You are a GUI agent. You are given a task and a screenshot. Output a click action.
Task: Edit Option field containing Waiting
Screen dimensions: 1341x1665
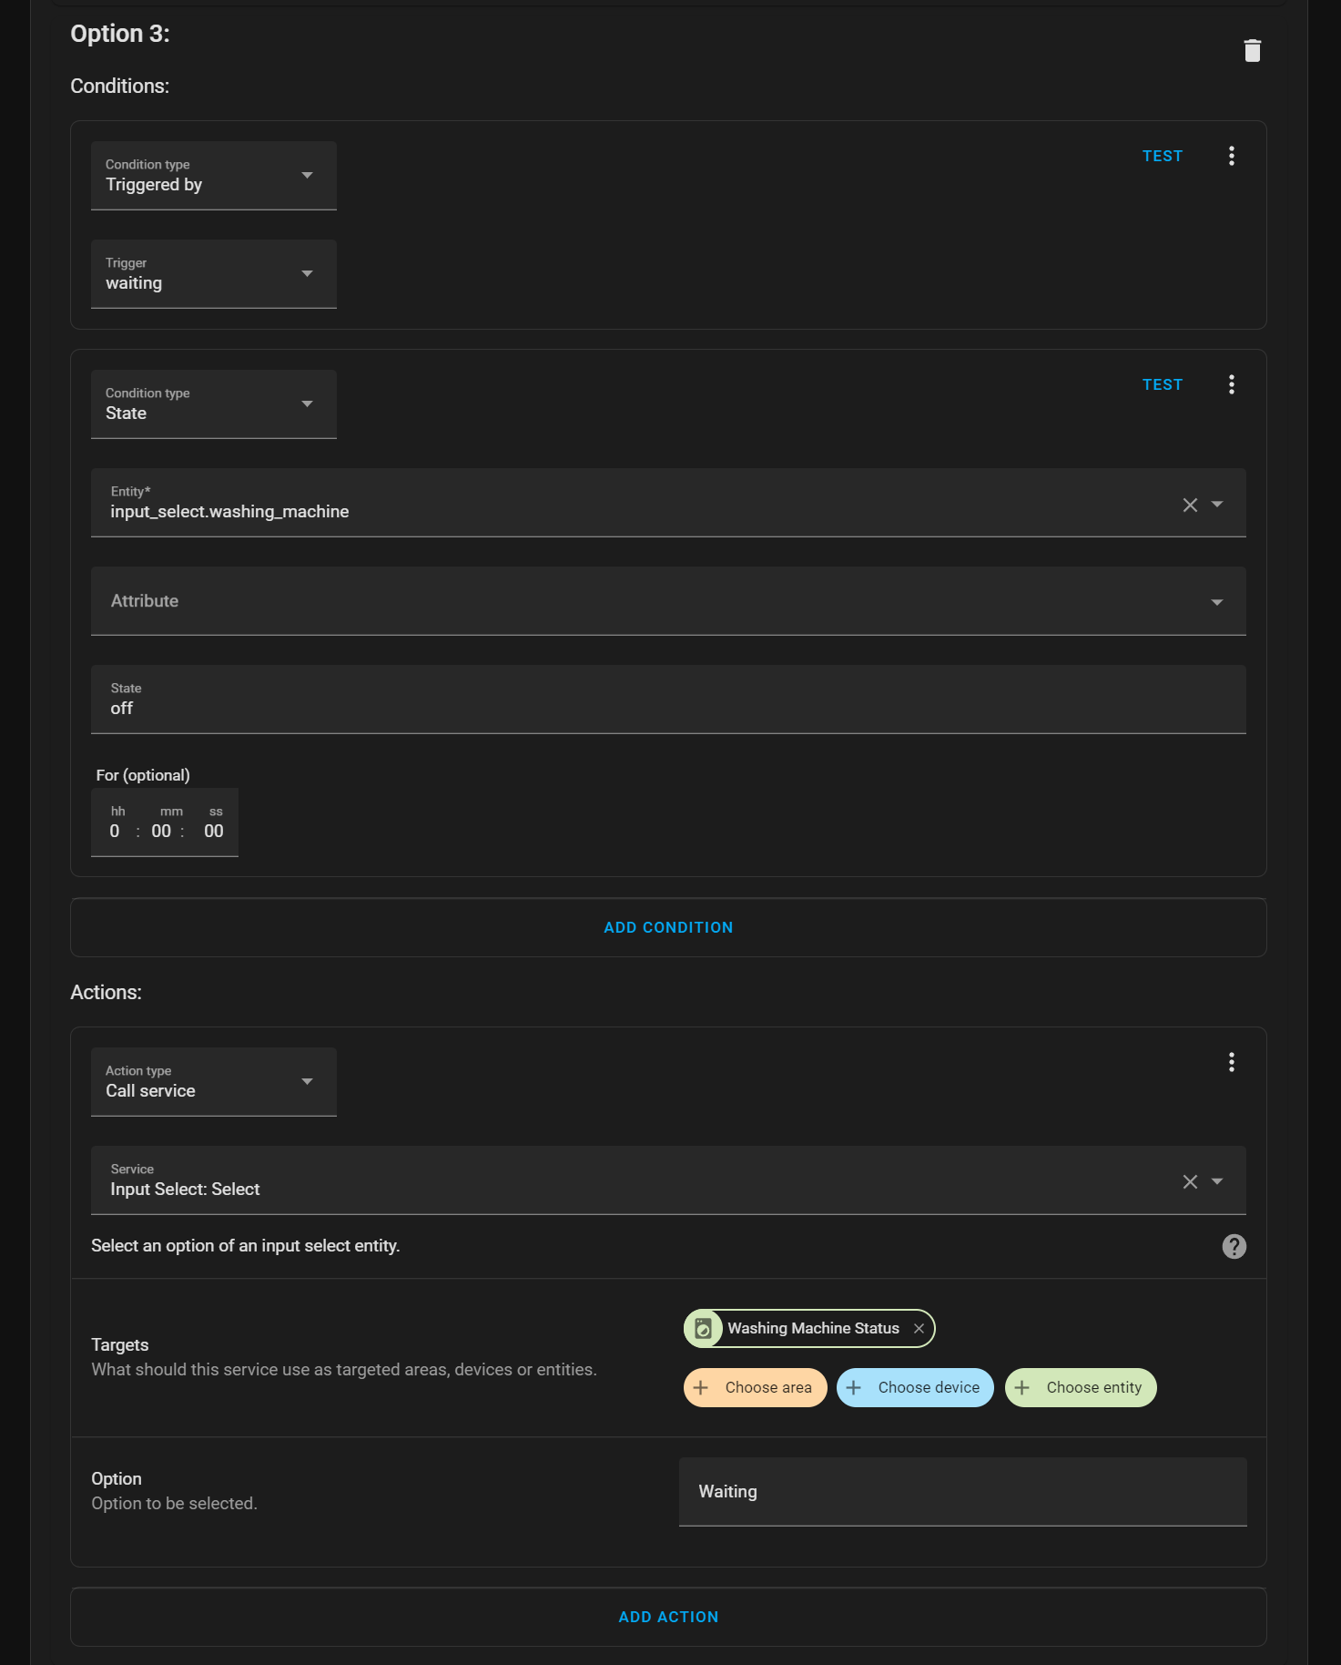point(962,1492)
